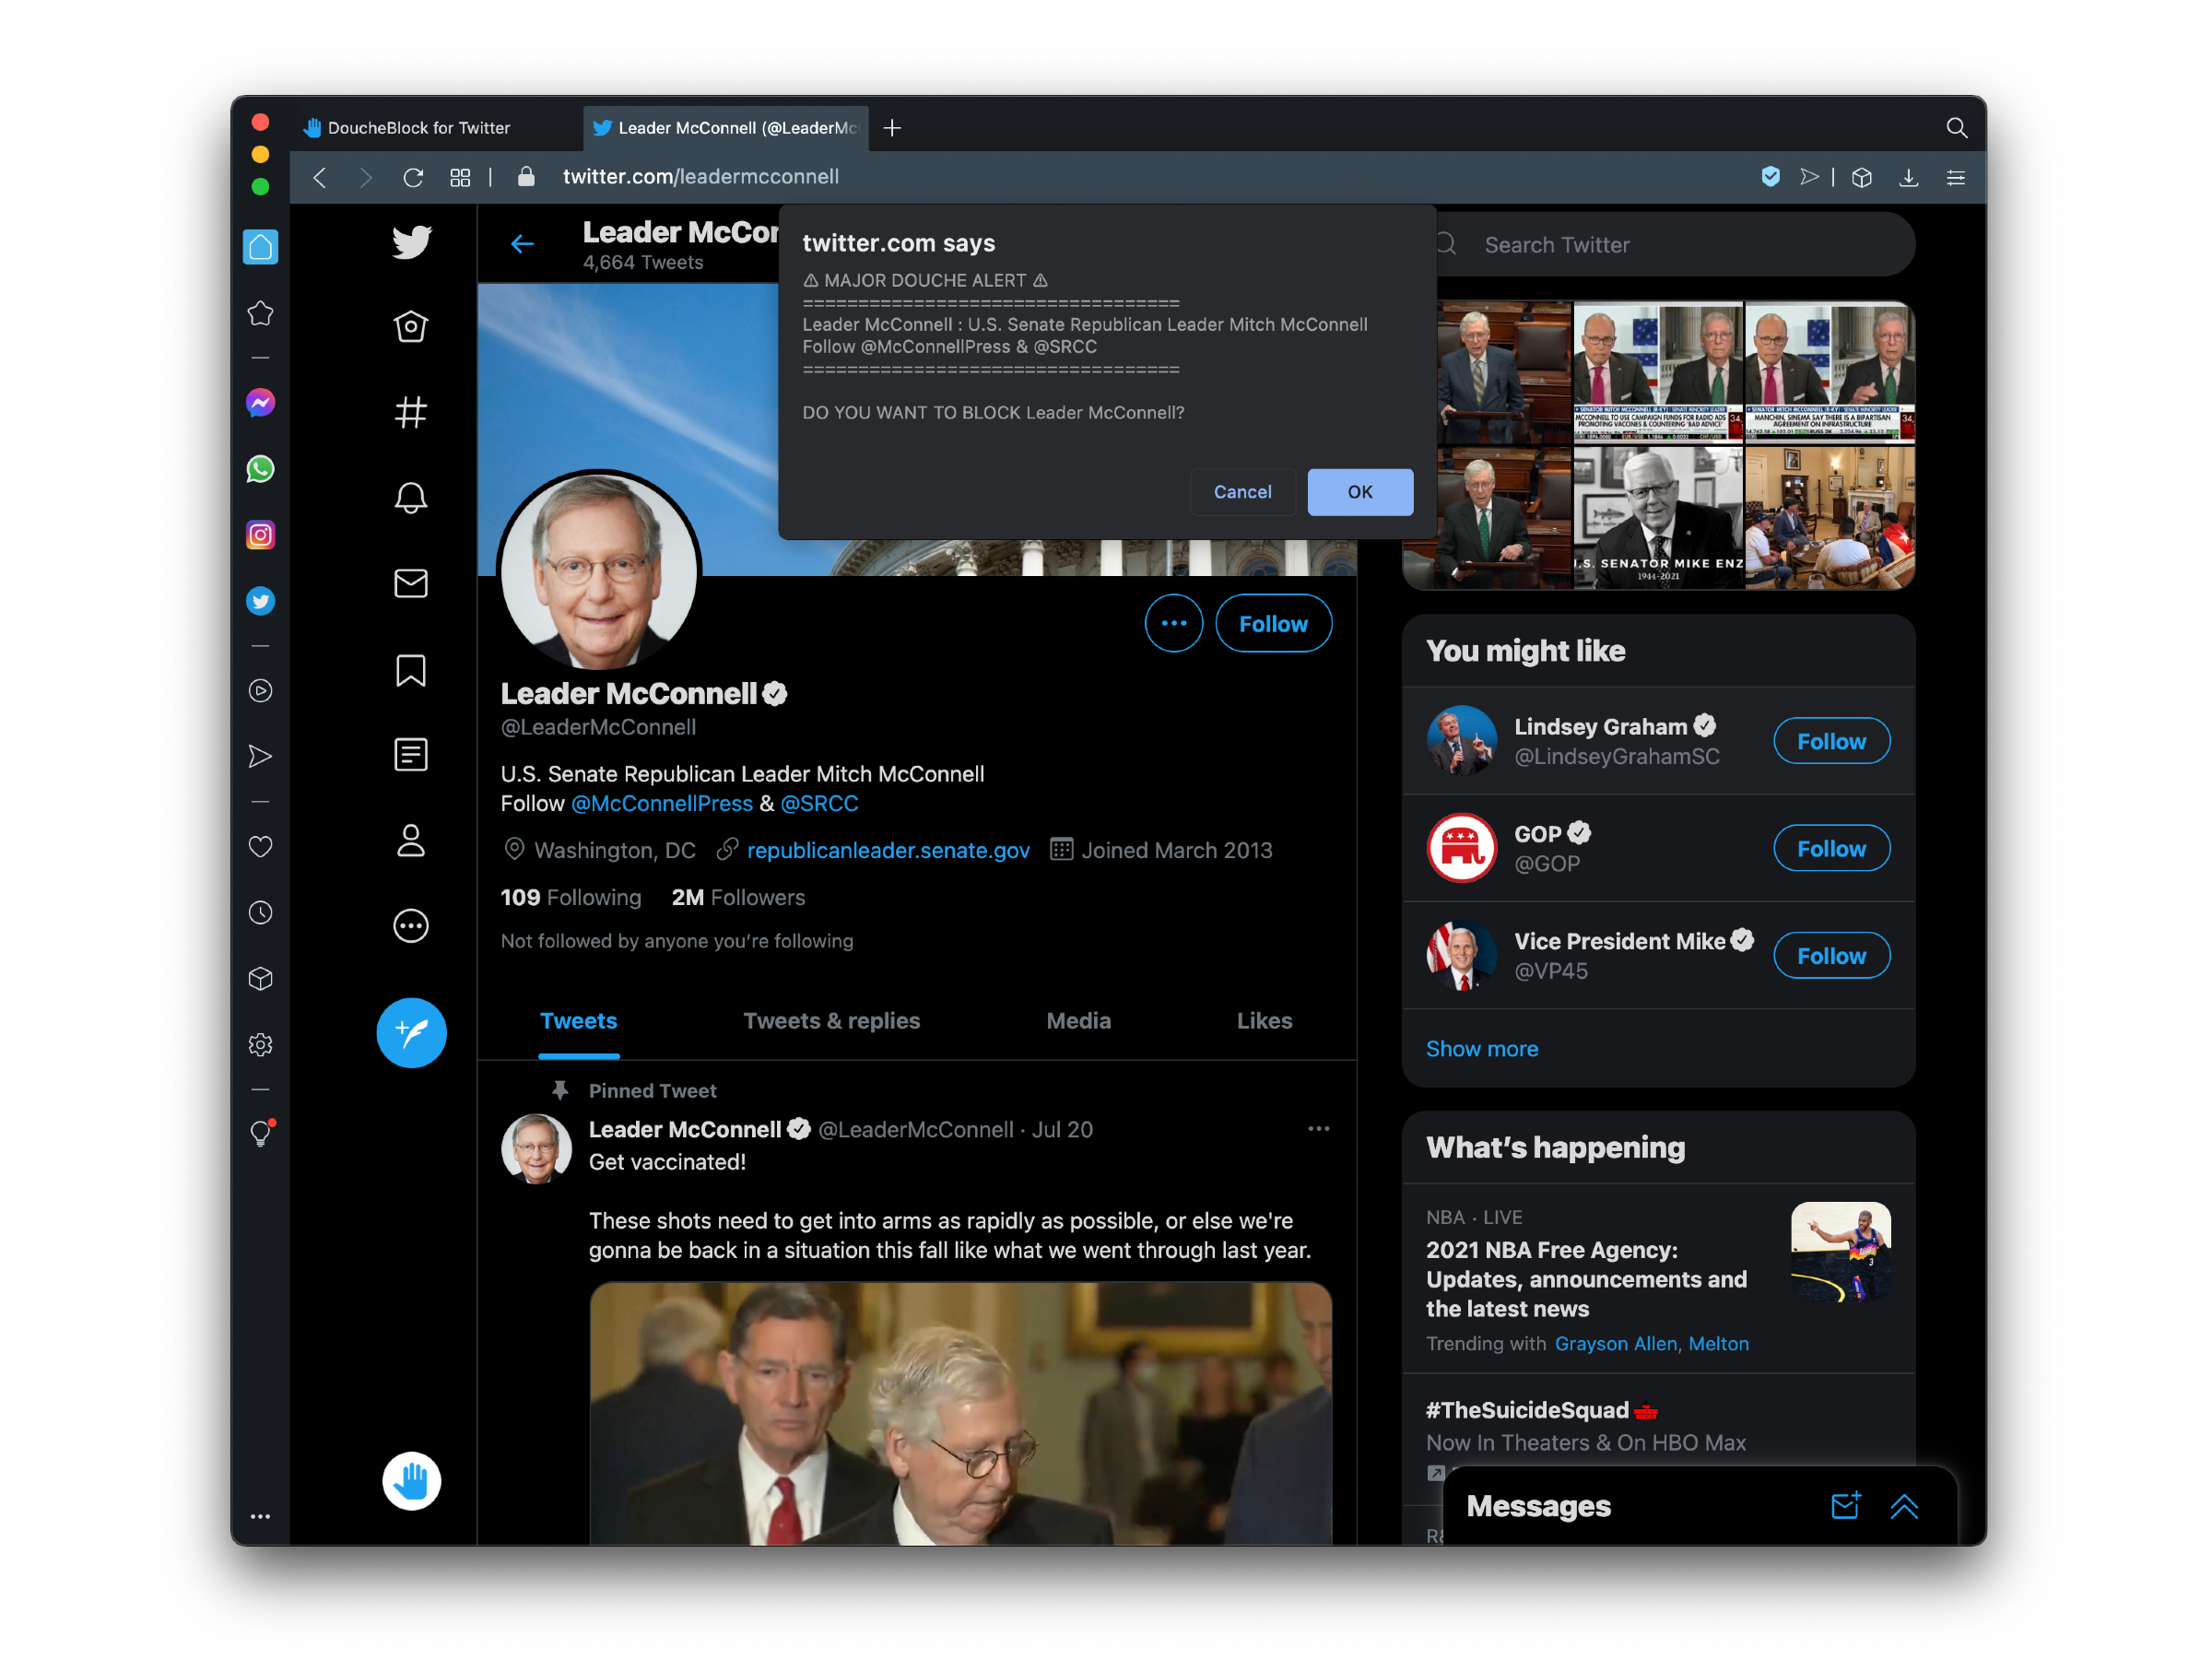Open Instagram in browser sidebar
2212x1659 pixels.
[x=261, y=535]
